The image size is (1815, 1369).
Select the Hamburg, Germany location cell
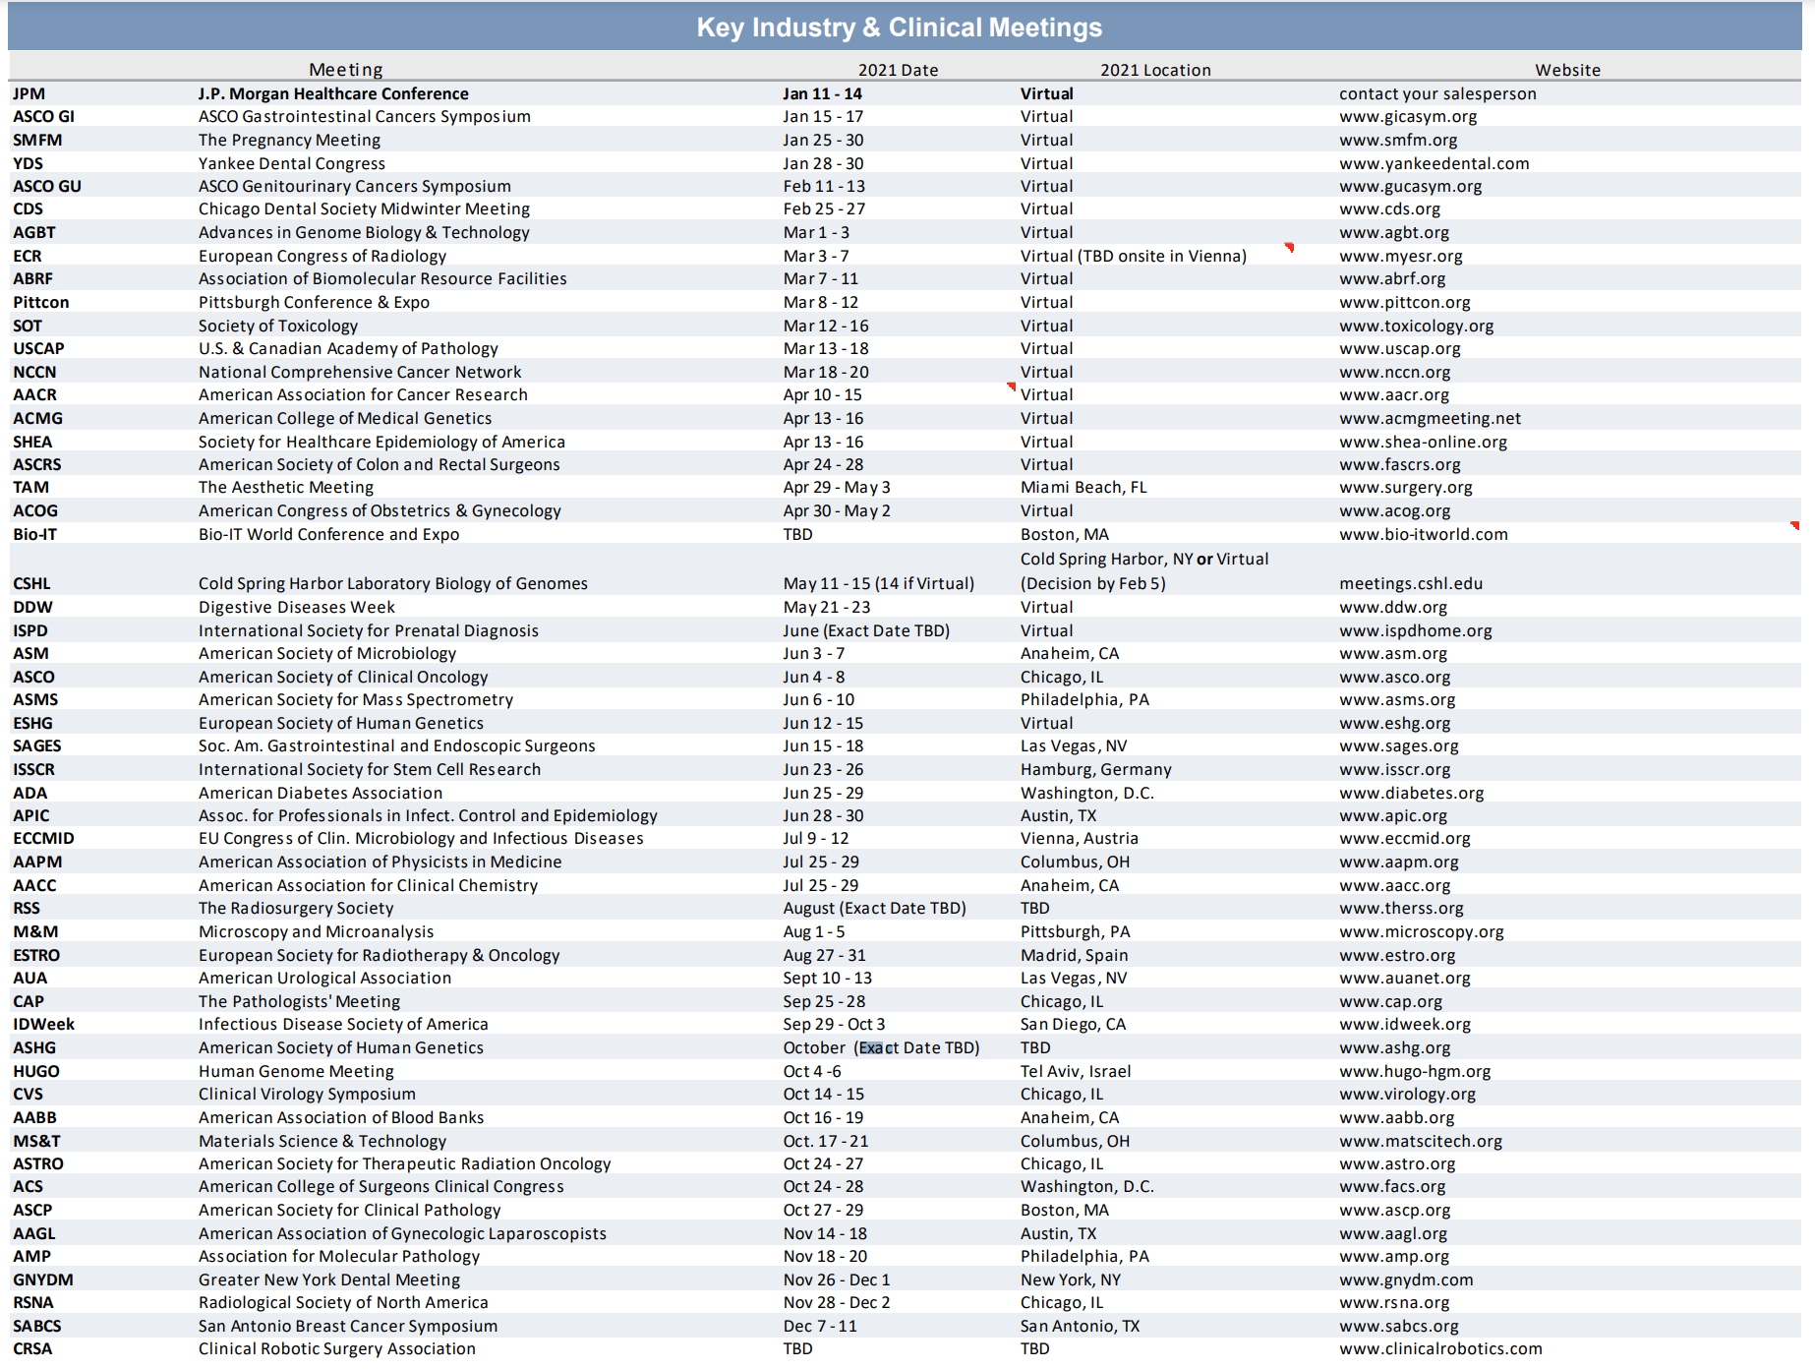tap(1096, 770)
